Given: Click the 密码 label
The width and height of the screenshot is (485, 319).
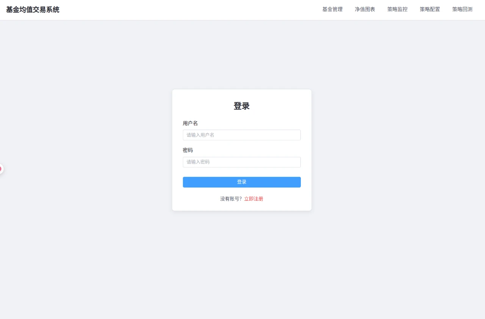Looking at the screenshot, I should 188,150.
